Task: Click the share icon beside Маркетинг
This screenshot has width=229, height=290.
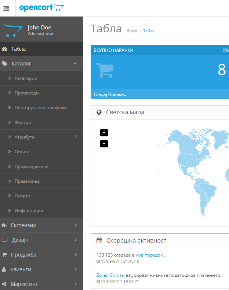Action: (4, 284)
